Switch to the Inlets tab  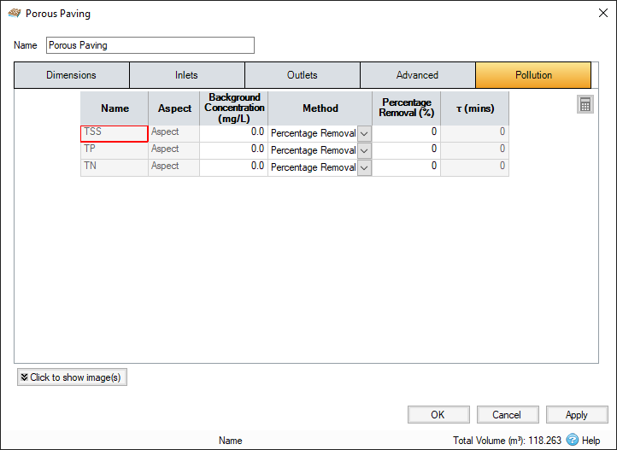click(187, 75)
